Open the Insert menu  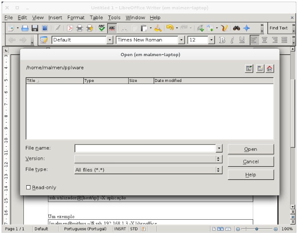coord(55,18)
